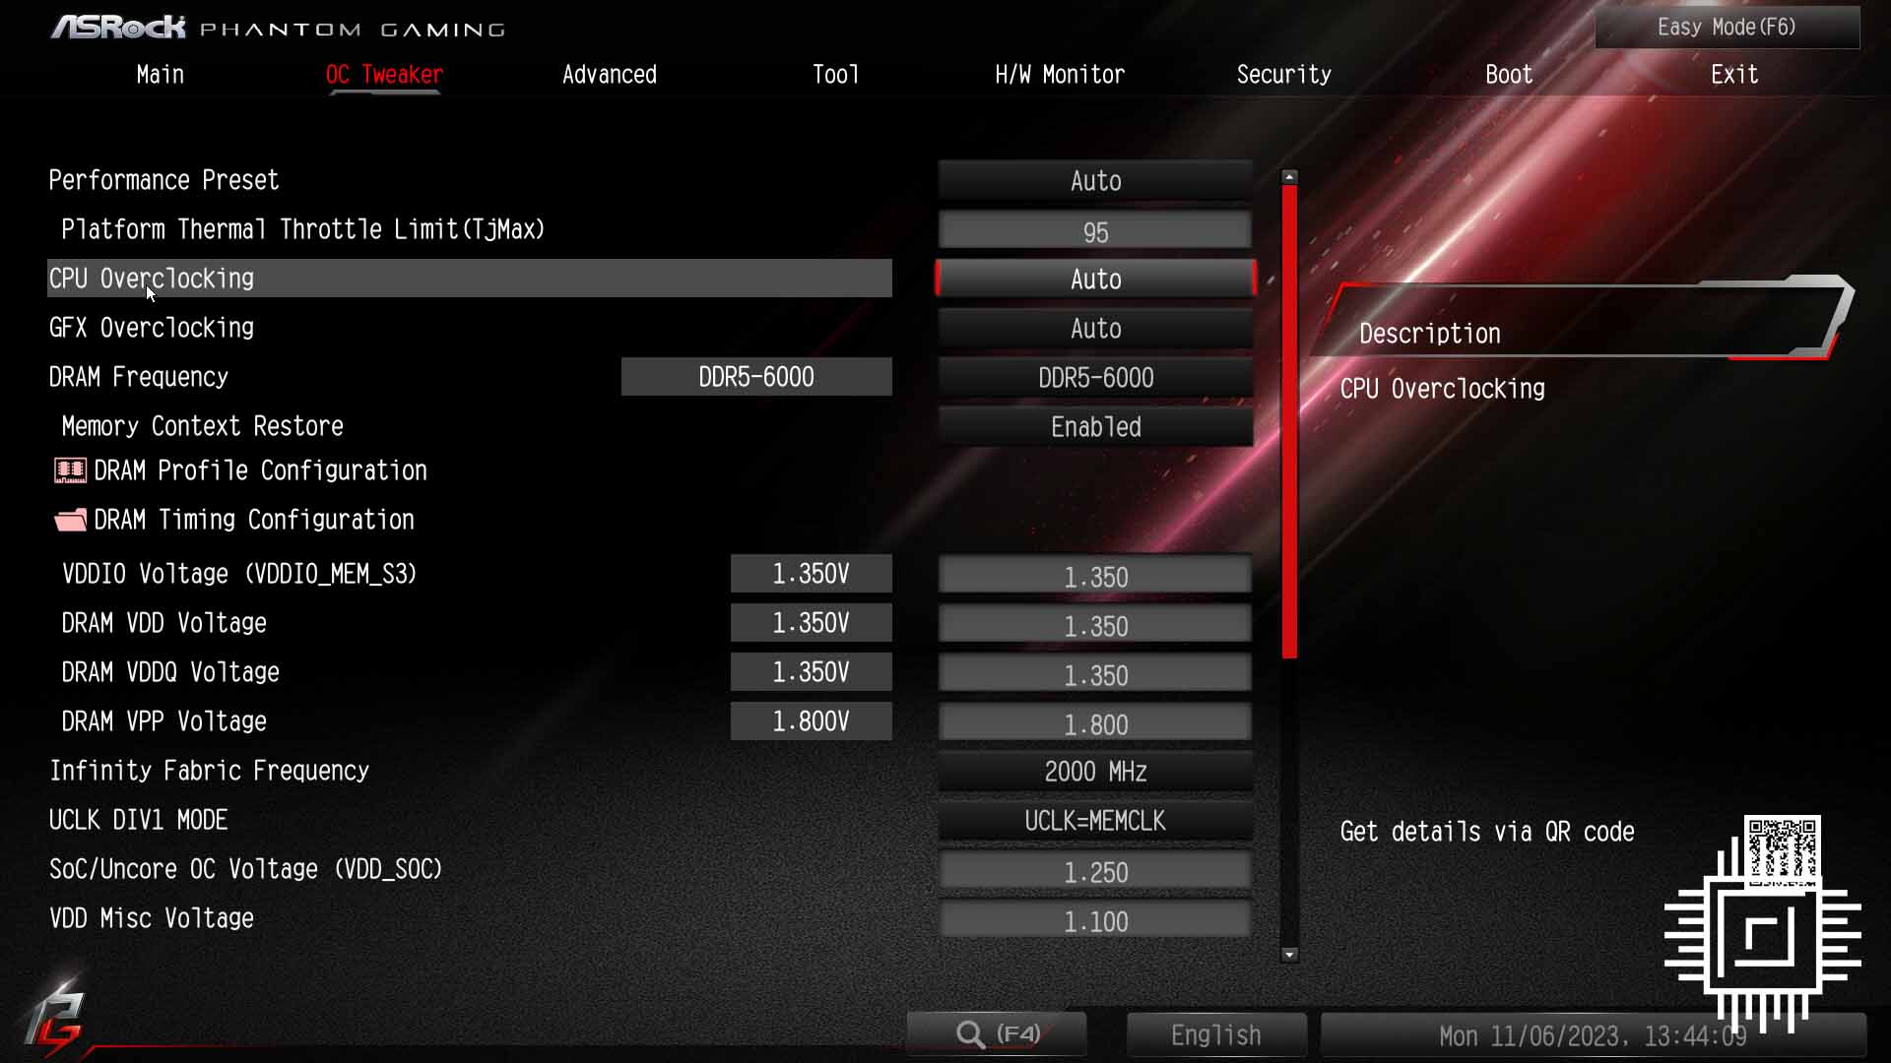Change CPU Overclocking dropdown to Auto
Image resolution: width=1891 pixels, height=1063 pixels.
tap(1095, 280)
